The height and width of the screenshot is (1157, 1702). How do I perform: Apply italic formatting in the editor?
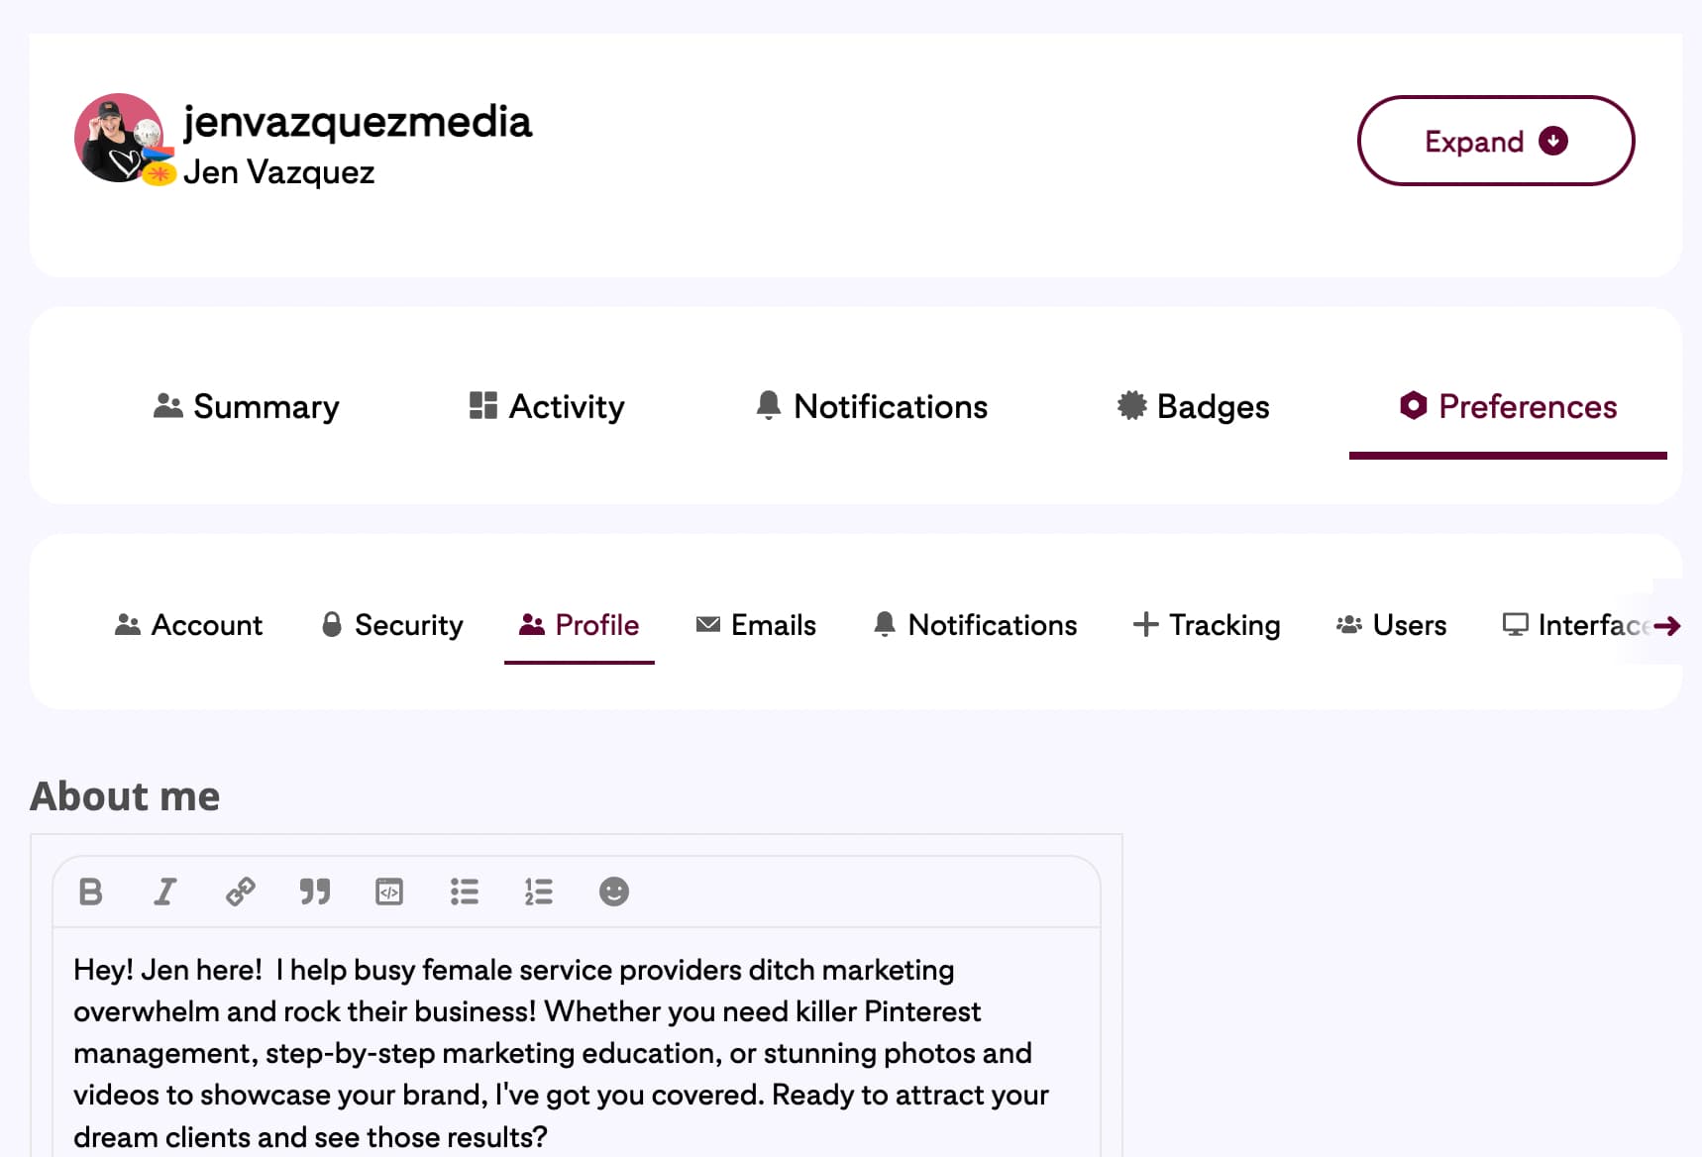(x=164, y=892)
